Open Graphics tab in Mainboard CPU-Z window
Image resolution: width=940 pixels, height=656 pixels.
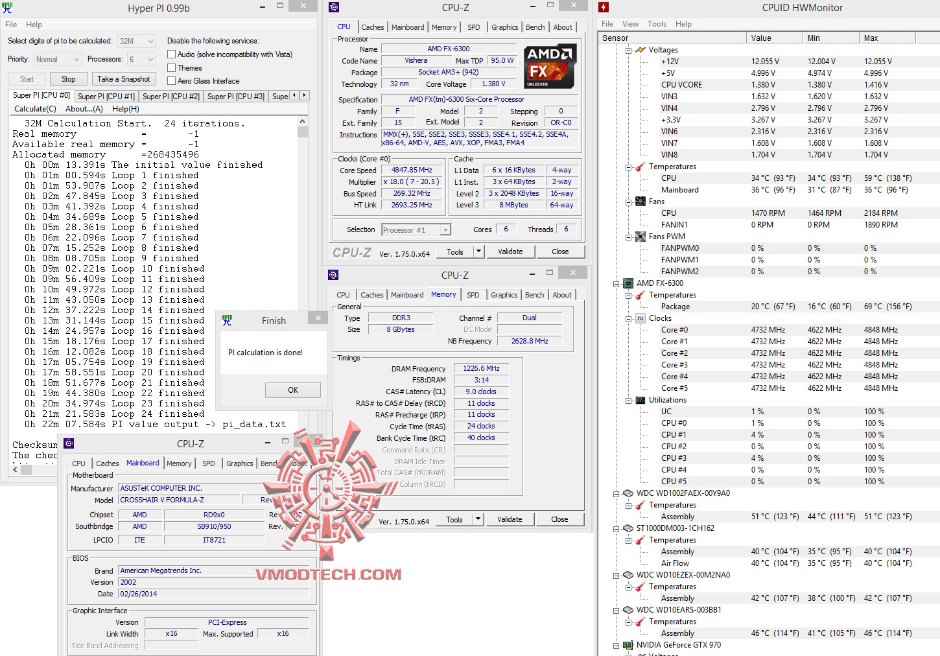[x=240, y=463]
